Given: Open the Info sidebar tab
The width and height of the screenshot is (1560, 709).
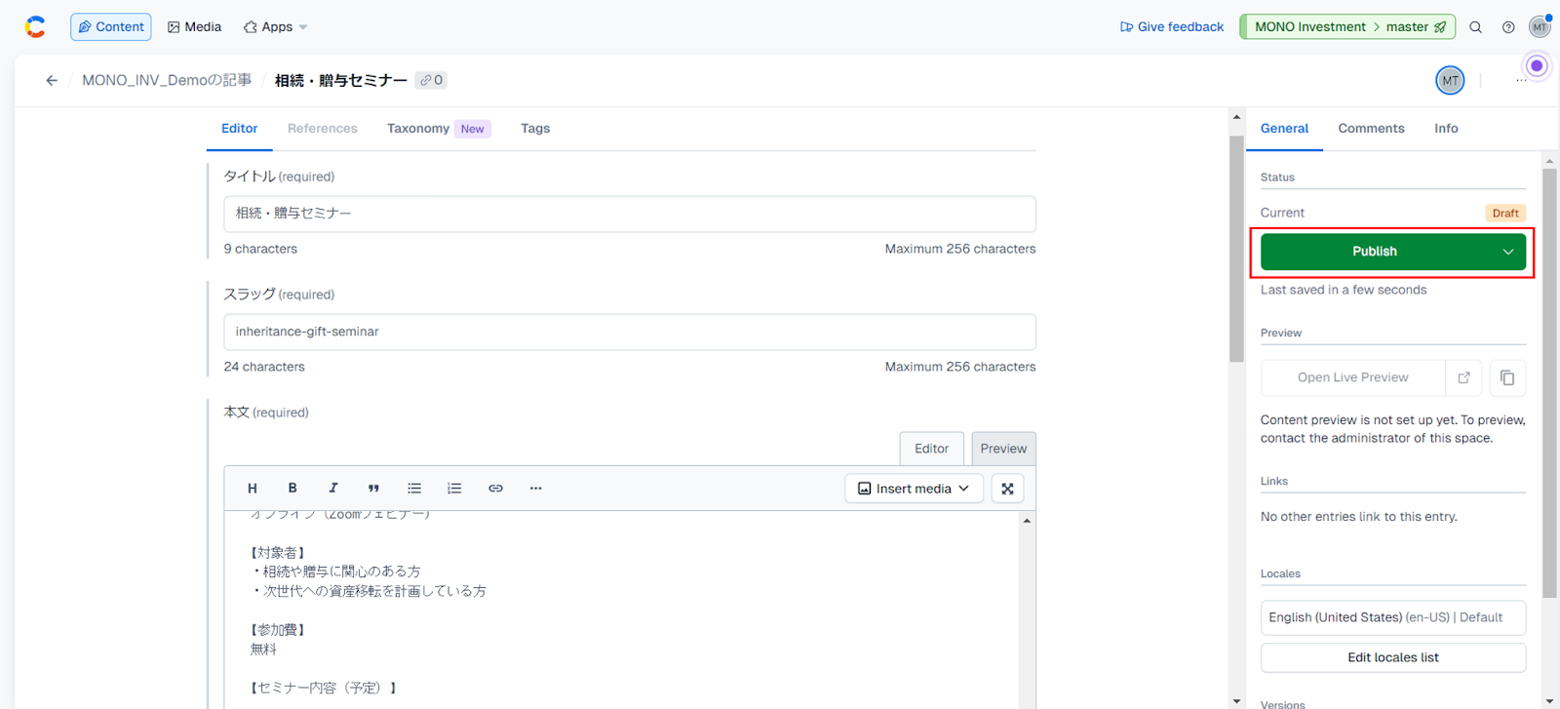Looking at the screenshot, I should pos(1446,129).
